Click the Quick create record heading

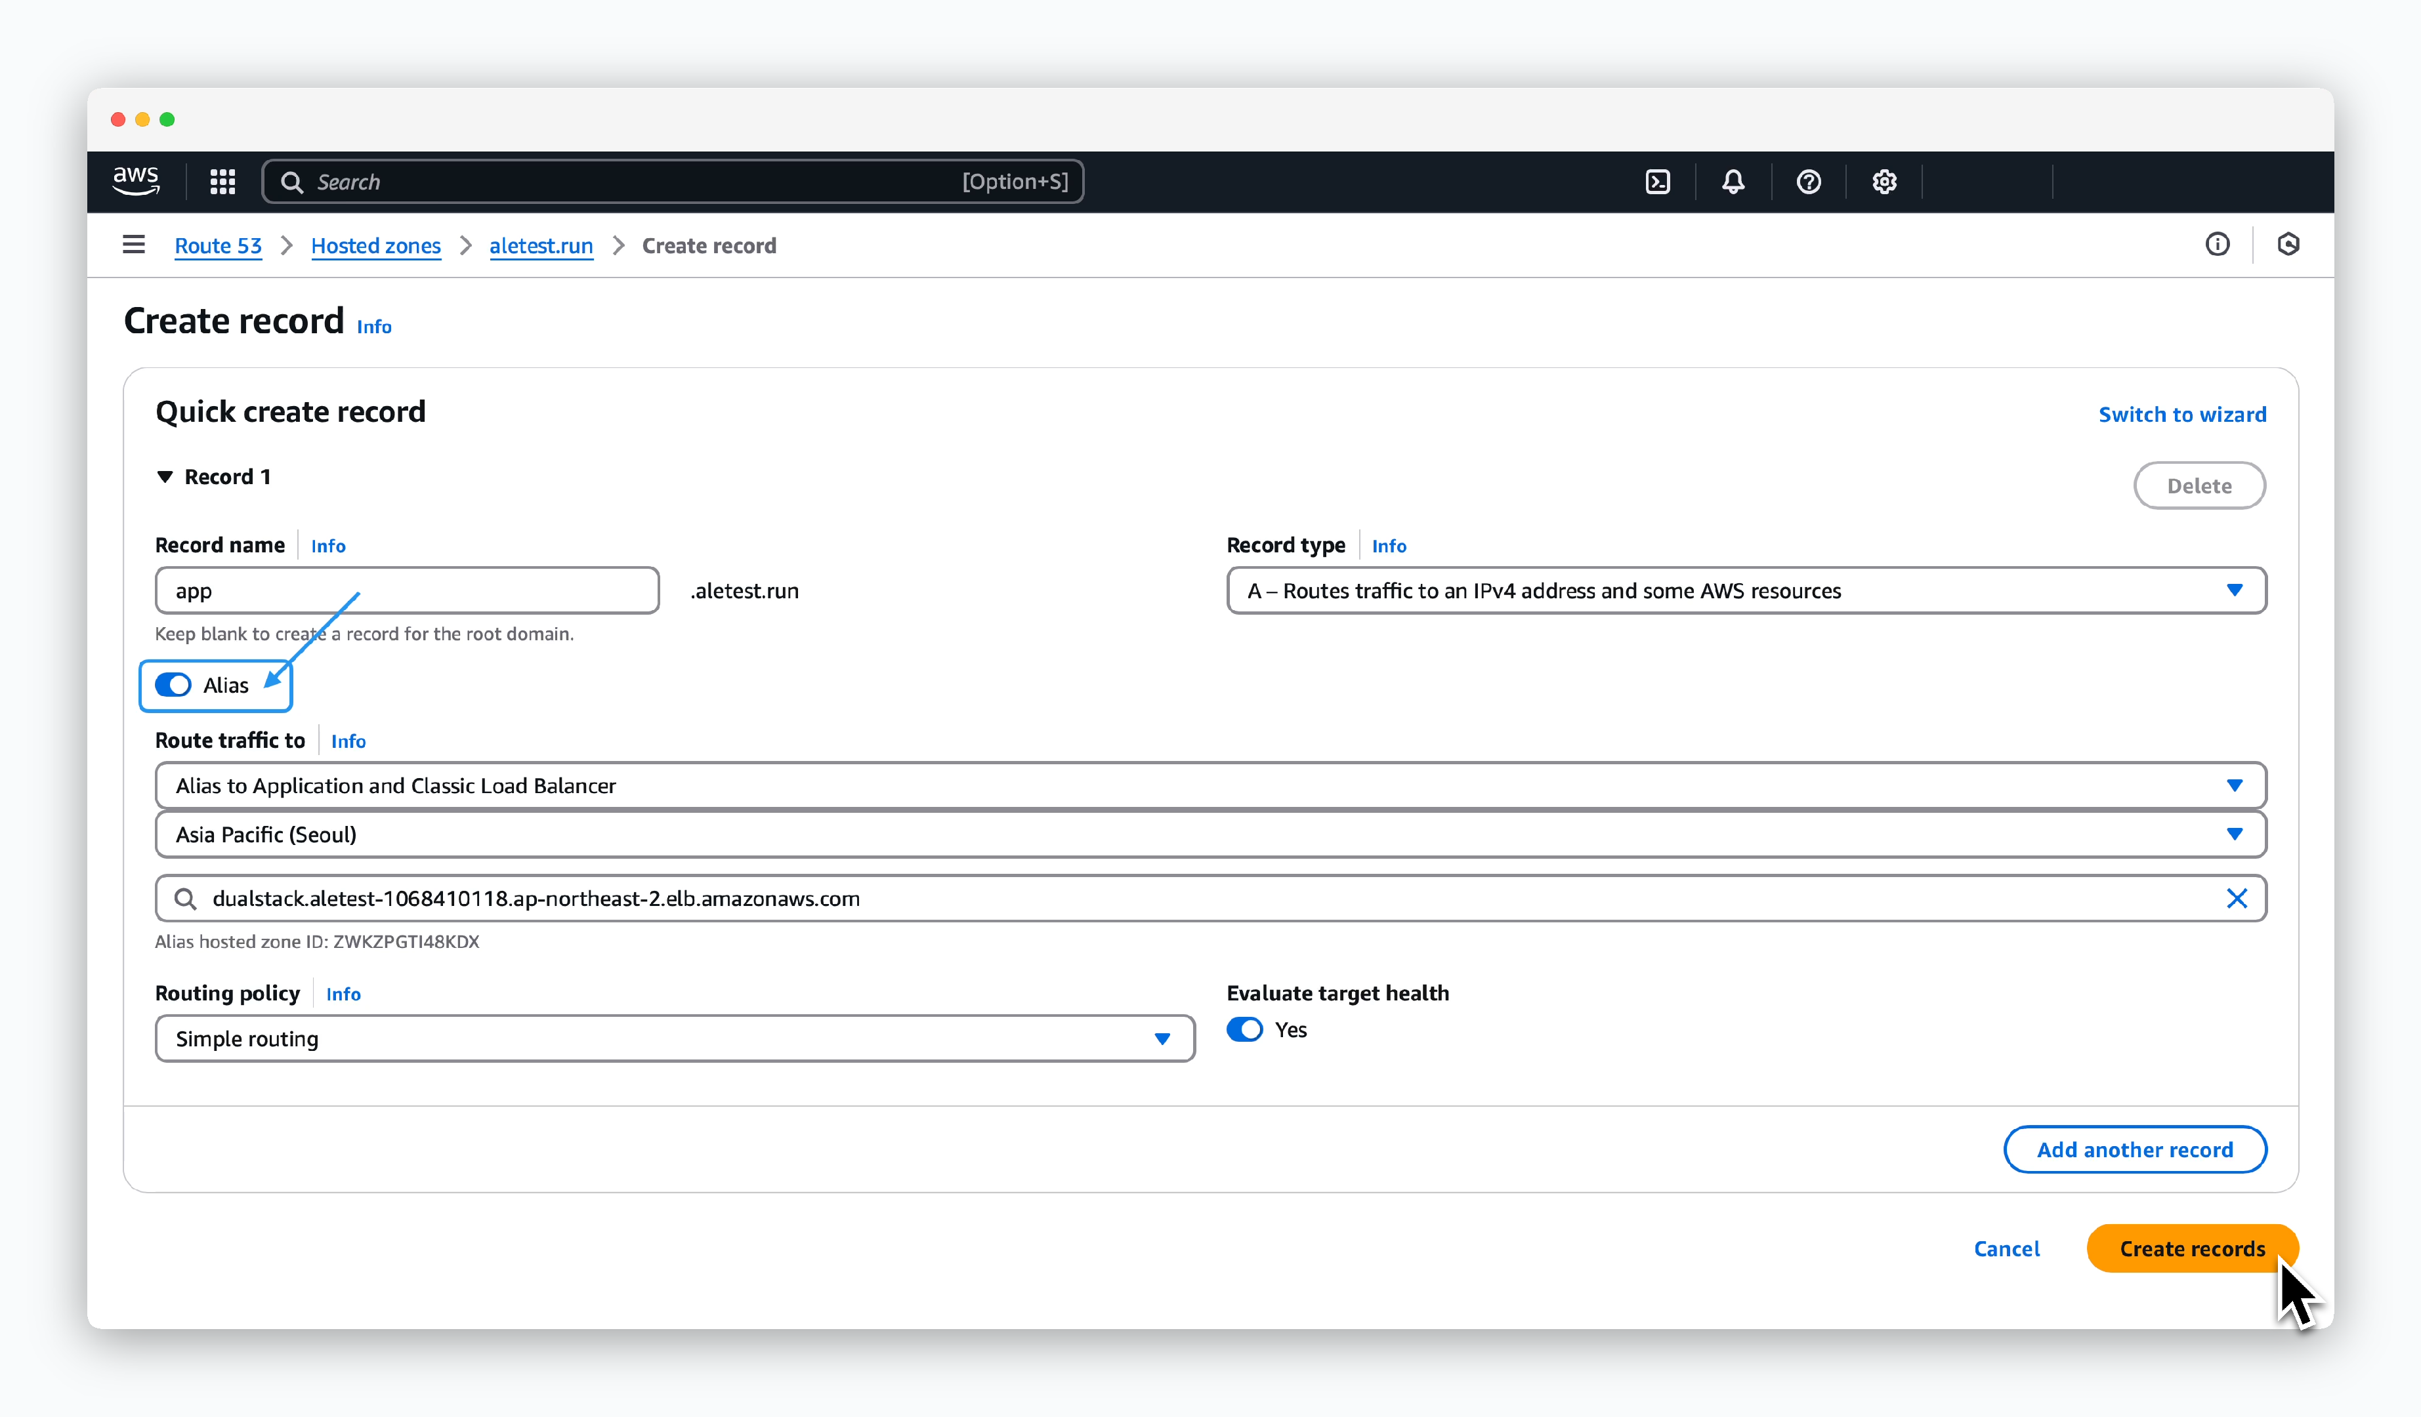point(290,412)
